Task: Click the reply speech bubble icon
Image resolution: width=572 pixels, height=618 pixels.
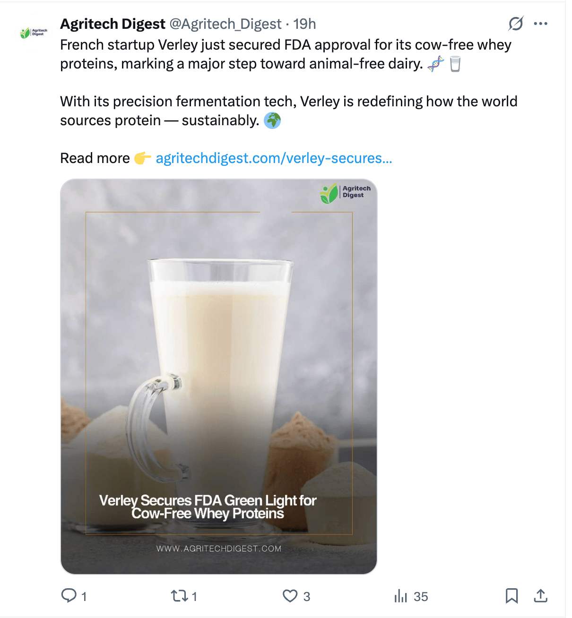Action: [x=69, y=596]
